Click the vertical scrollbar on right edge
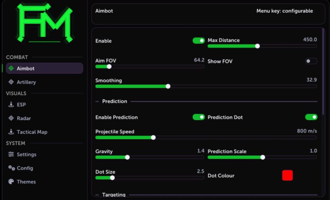 [x=323, y=72]
